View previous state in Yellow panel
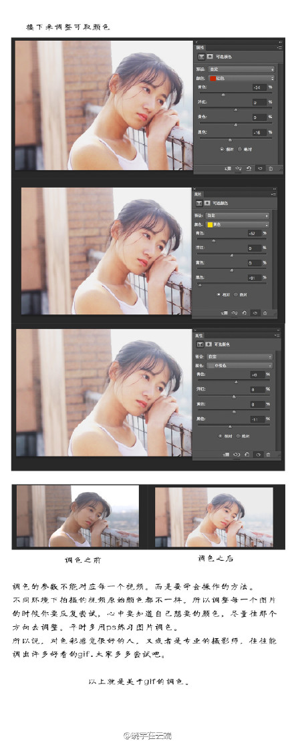 pos(235,313)
